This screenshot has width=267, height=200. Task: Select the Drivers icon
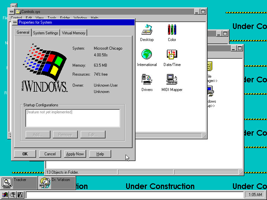coord(147,79)
